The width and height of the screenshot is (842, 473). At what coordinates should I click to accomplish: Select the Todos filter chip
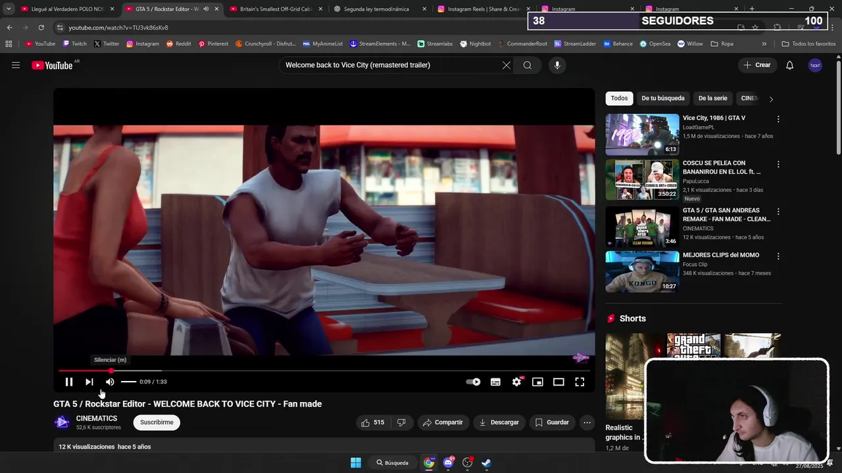[x=619, y=99]
